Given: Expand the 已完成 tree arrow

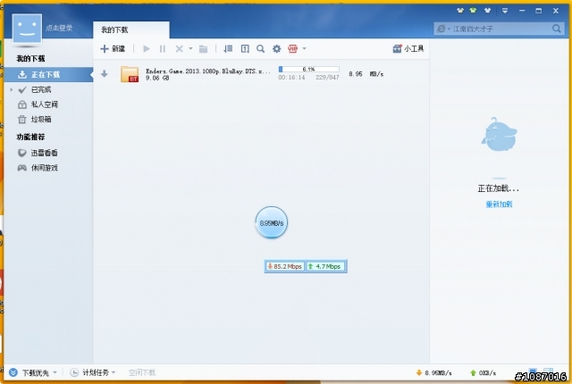Looking at the screenshot, I should (x=12, y=89).
